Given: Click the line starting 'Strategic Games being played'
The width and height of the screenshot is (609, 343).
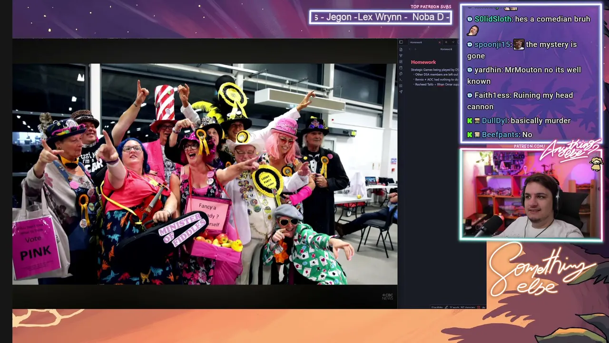Looking at the screenshot, I should tap(434, 70).
